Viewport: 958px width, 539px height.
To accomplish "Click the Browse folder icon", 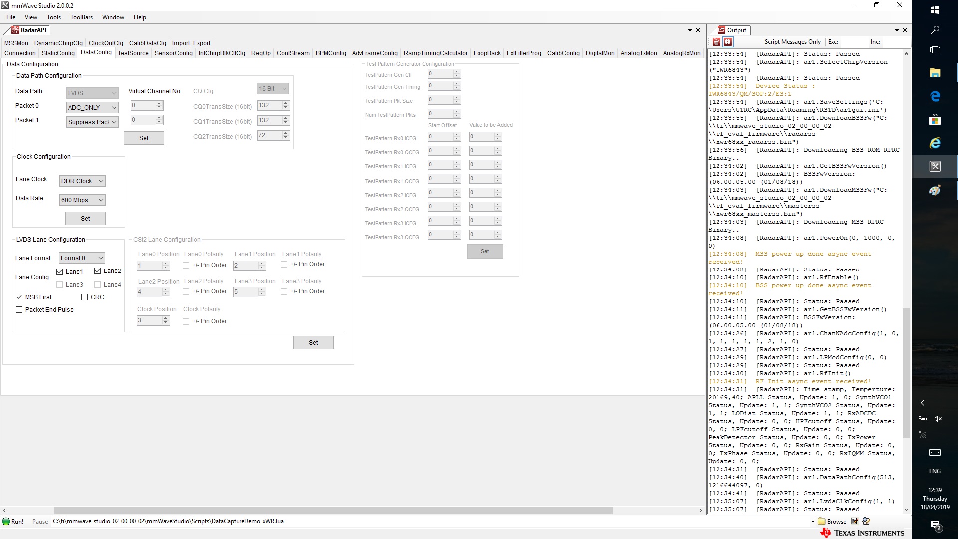I will pyautogui.click(x=822, y=521).
